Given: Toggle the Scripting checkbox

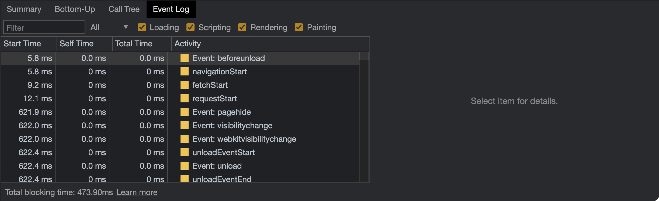Looking at the screenshot, I should point(190,27).
